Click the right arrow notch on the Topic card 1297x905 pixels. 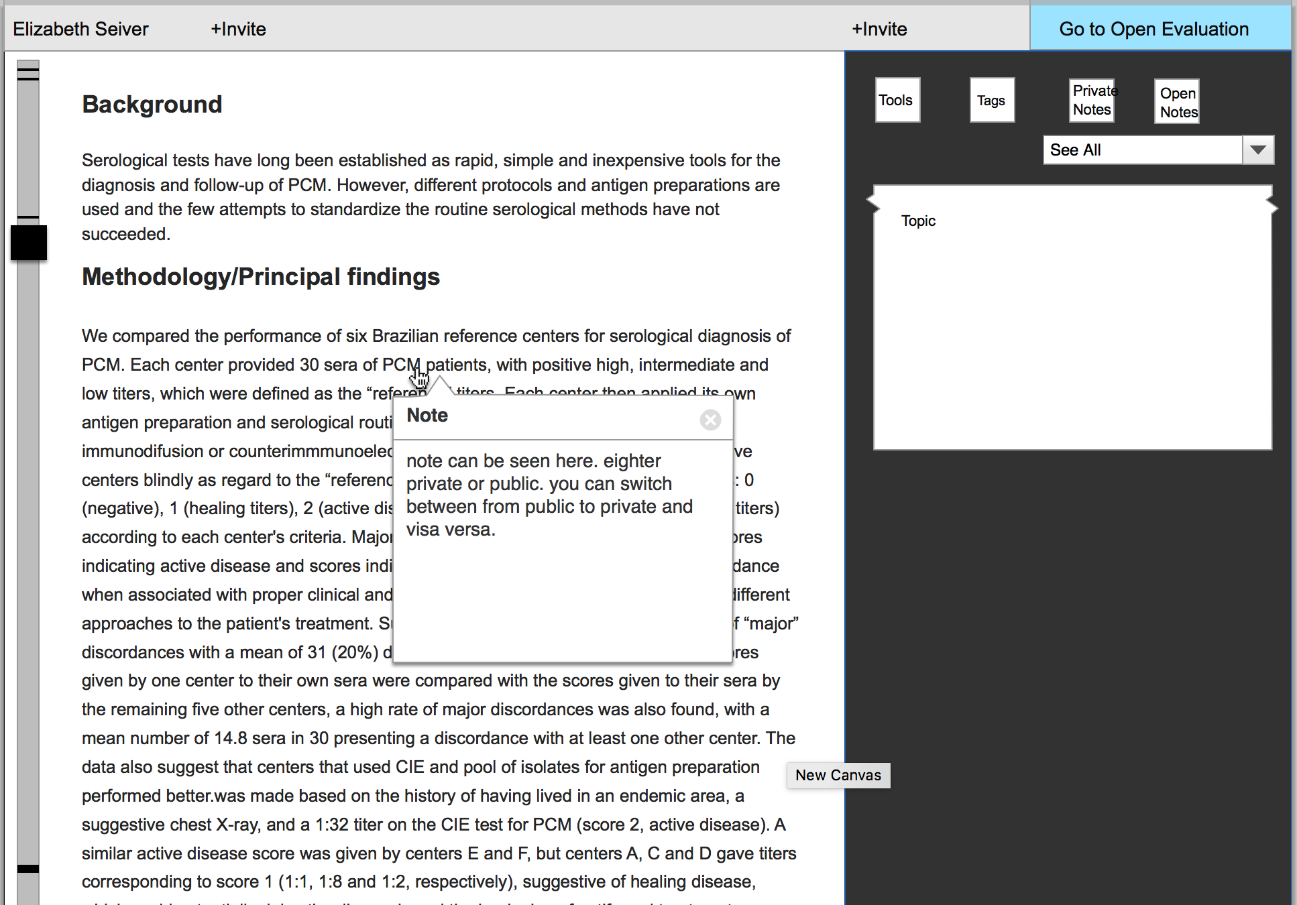1272,205
